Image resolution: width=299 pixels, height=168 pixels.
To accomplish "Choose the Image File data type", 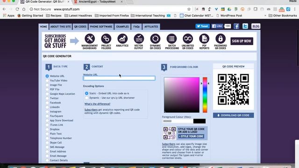I will 47,85.
